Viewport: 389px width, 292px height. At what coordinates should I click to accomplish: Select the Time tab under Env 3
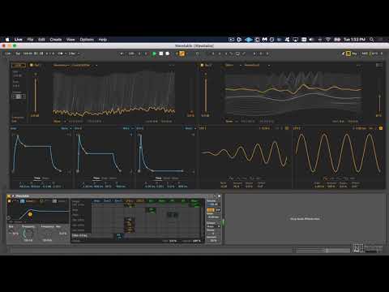tap(159, 178)
